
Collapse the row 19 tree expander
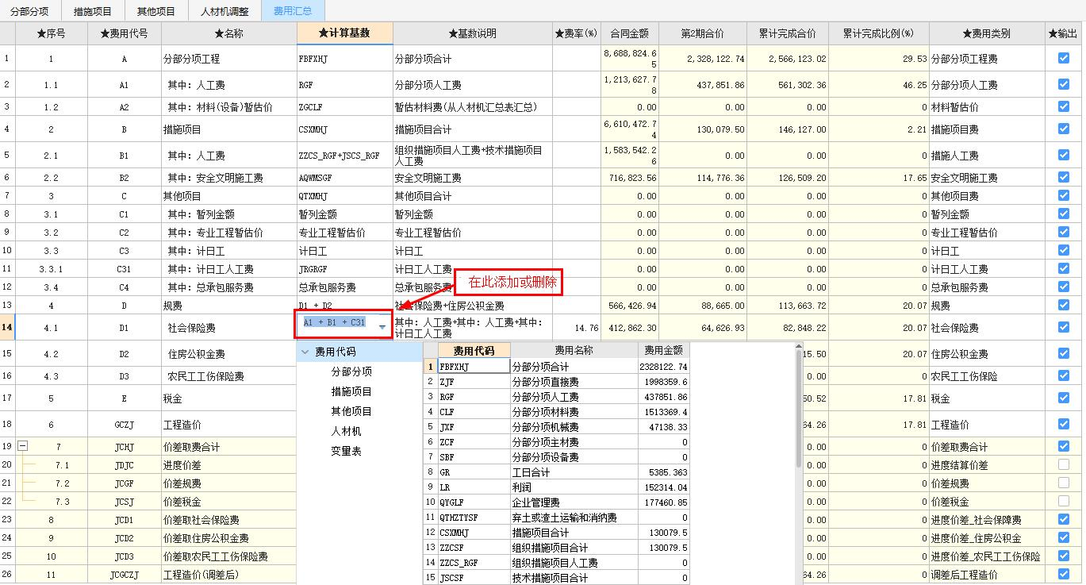tap(23, 447)
